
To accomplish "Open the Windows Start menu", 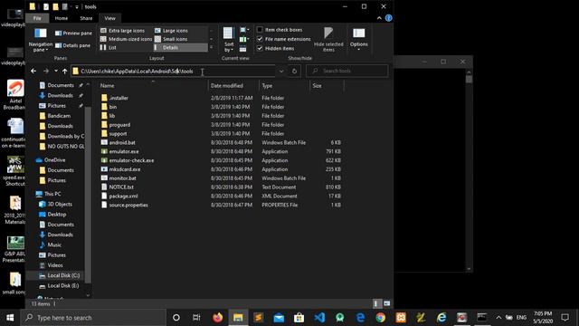I will (10, 318).
